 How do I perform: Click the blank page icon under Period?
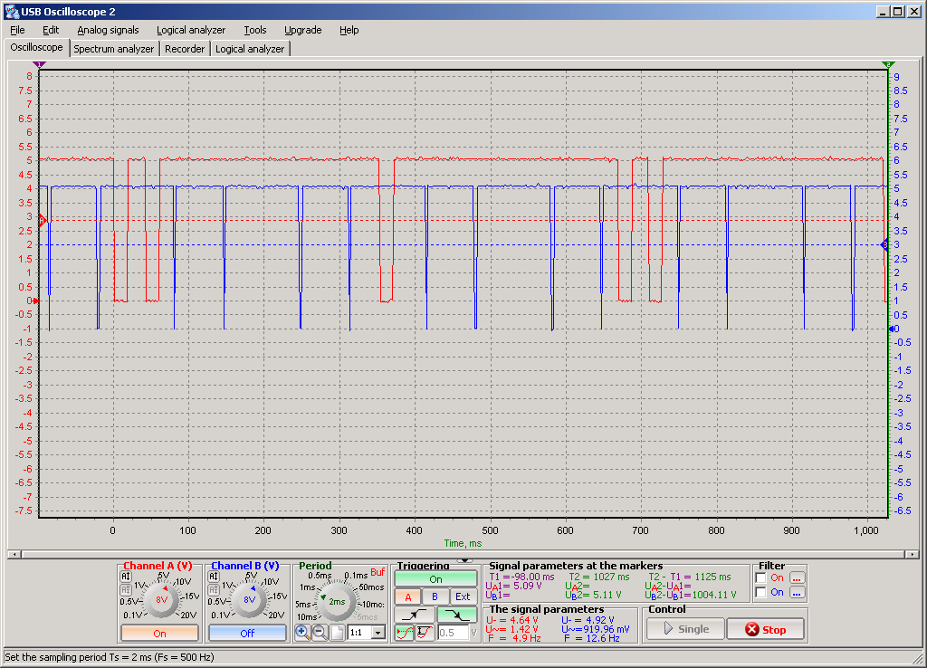coord(336,632)
